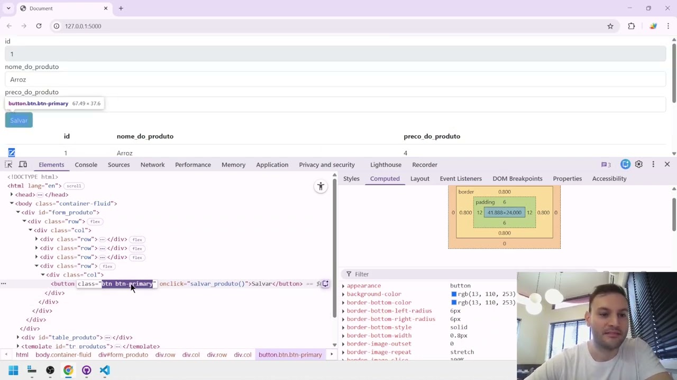View site information icon in address bar
This screenshot has height=380, width=677.
pyautogui.click(x=57, y=26)
